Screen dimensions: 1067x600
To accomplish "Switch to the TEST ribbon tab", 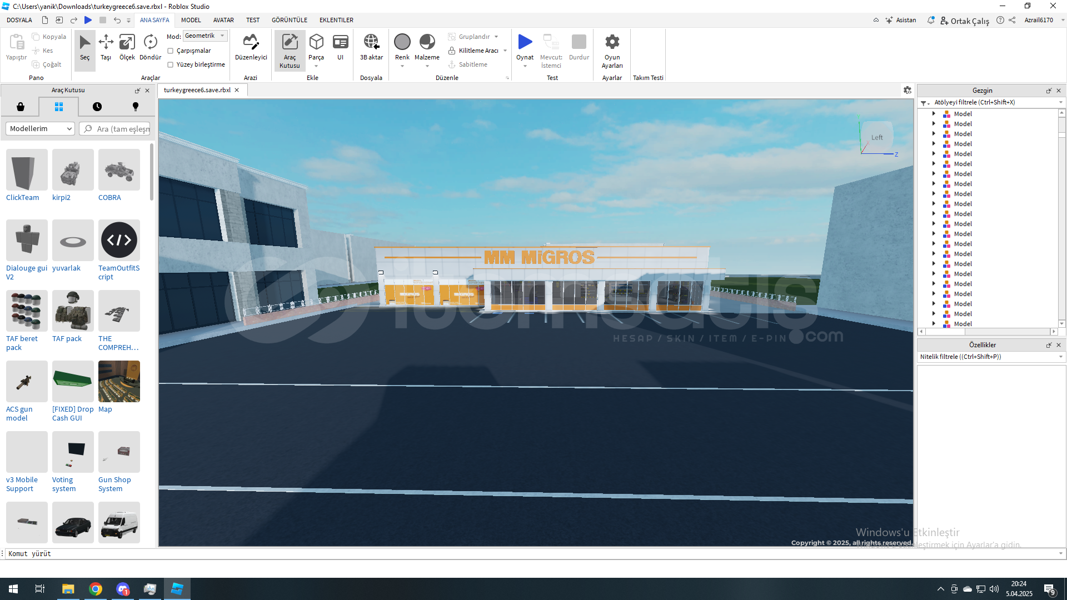I will click(253, 20).
